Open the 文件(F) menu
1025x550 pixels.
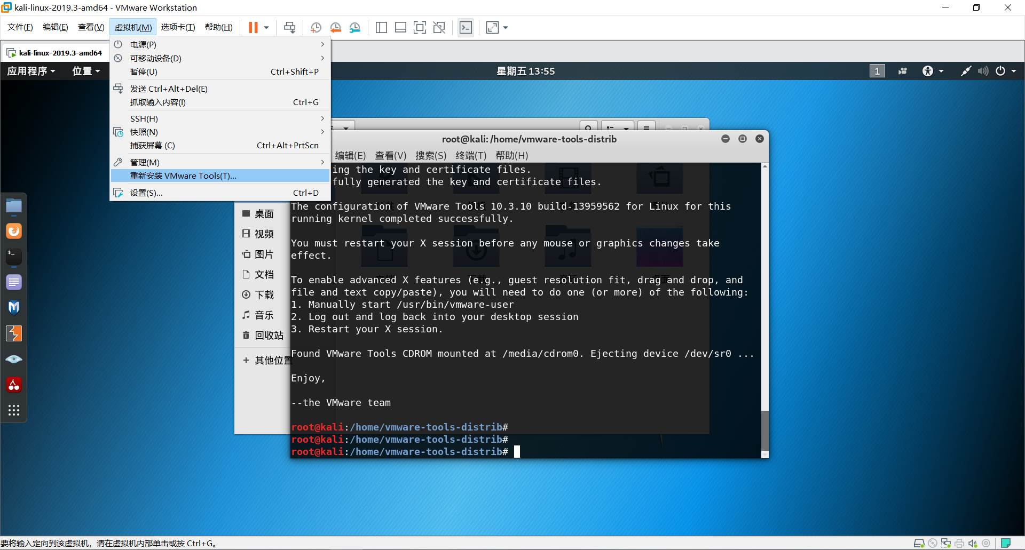tap(20, 27)
